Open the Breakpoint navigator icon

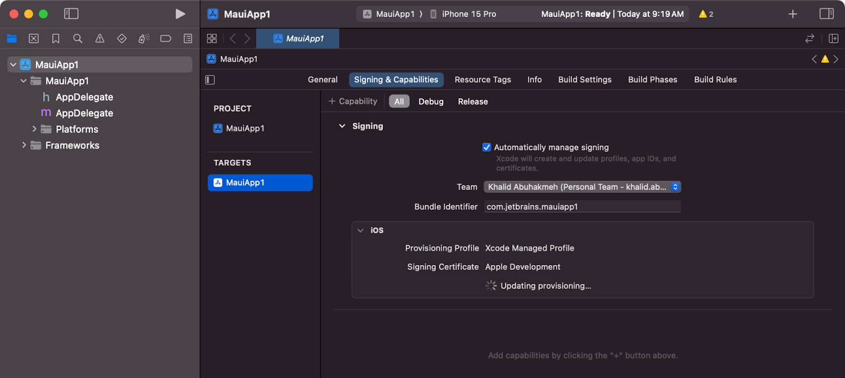(165, 38)
